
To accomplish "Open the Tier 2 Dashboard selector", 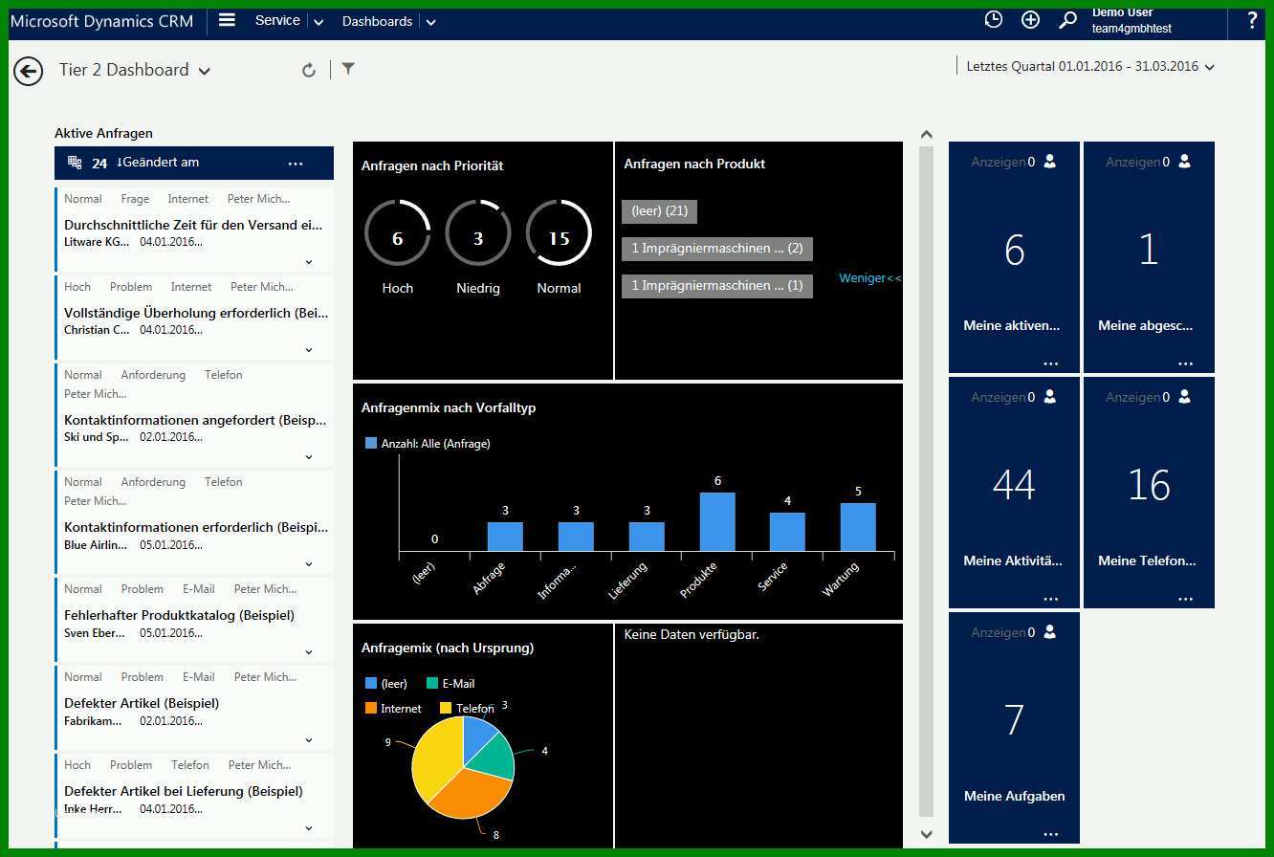I will pyautogui.click(x=135, y=70).
